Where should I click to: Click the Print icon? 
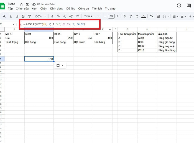(23, 16)
